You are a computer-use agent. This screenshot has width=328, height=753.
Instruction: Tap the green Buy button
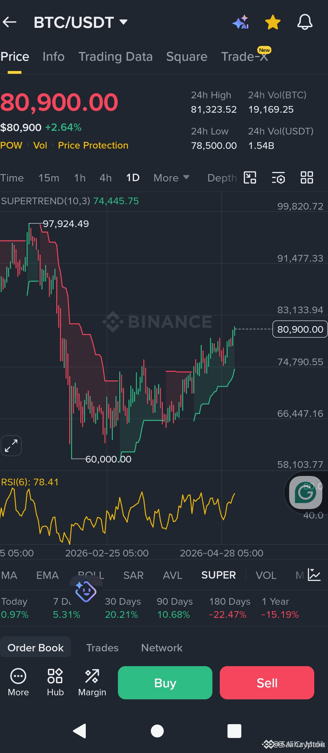point(165,683)
